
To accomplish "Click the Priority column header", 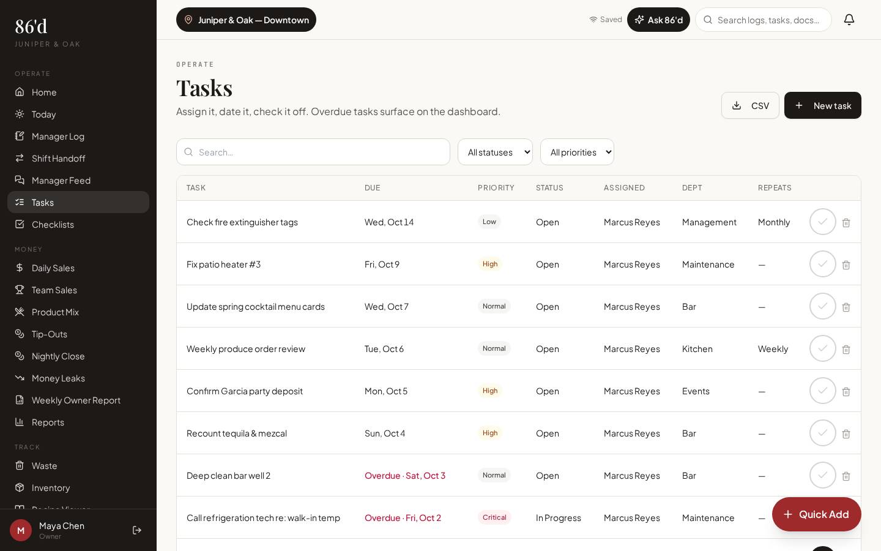I will point(496,188).
